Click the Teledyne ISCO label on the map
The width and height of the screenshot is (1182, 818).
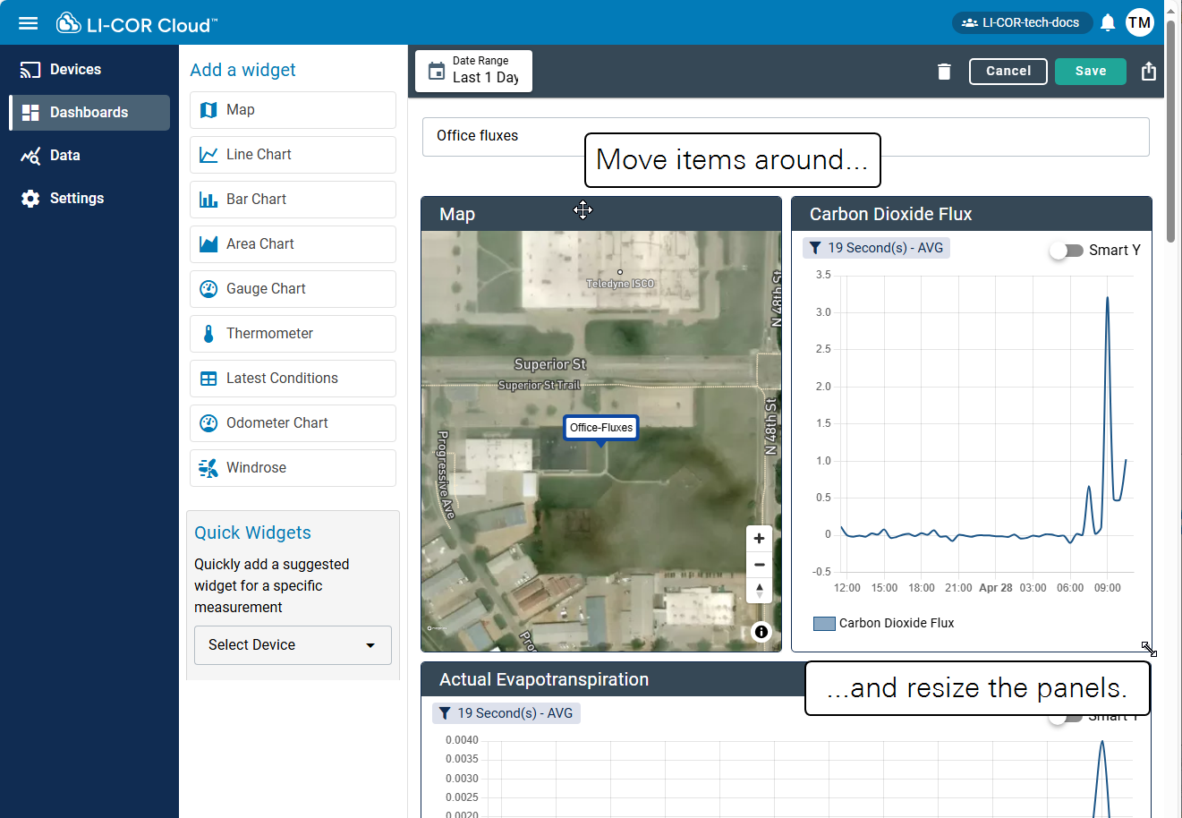(x=620, y=284)
